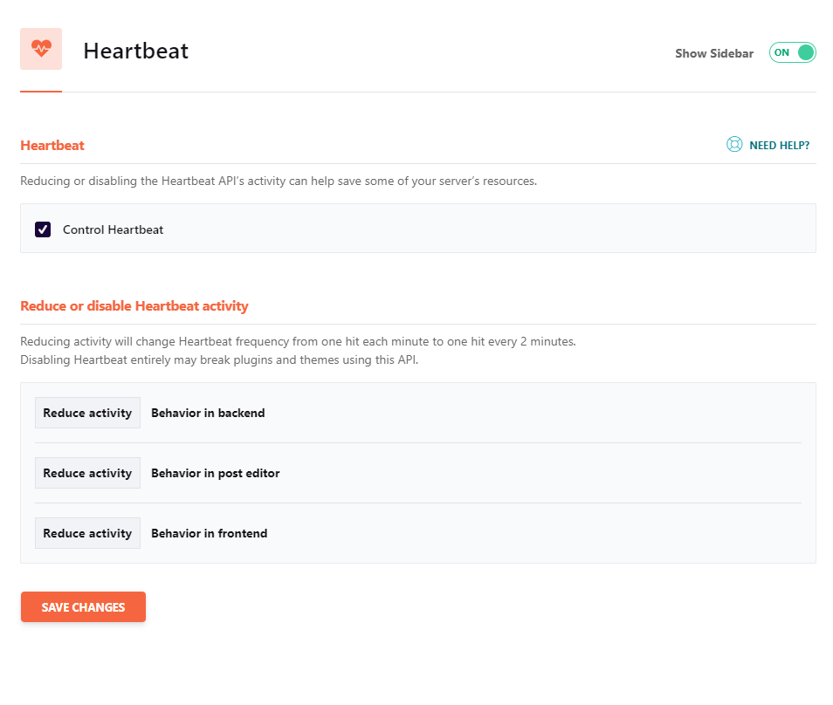Click the Behavior in post editor label
The image size is (833, 705).
coord(215,472)
